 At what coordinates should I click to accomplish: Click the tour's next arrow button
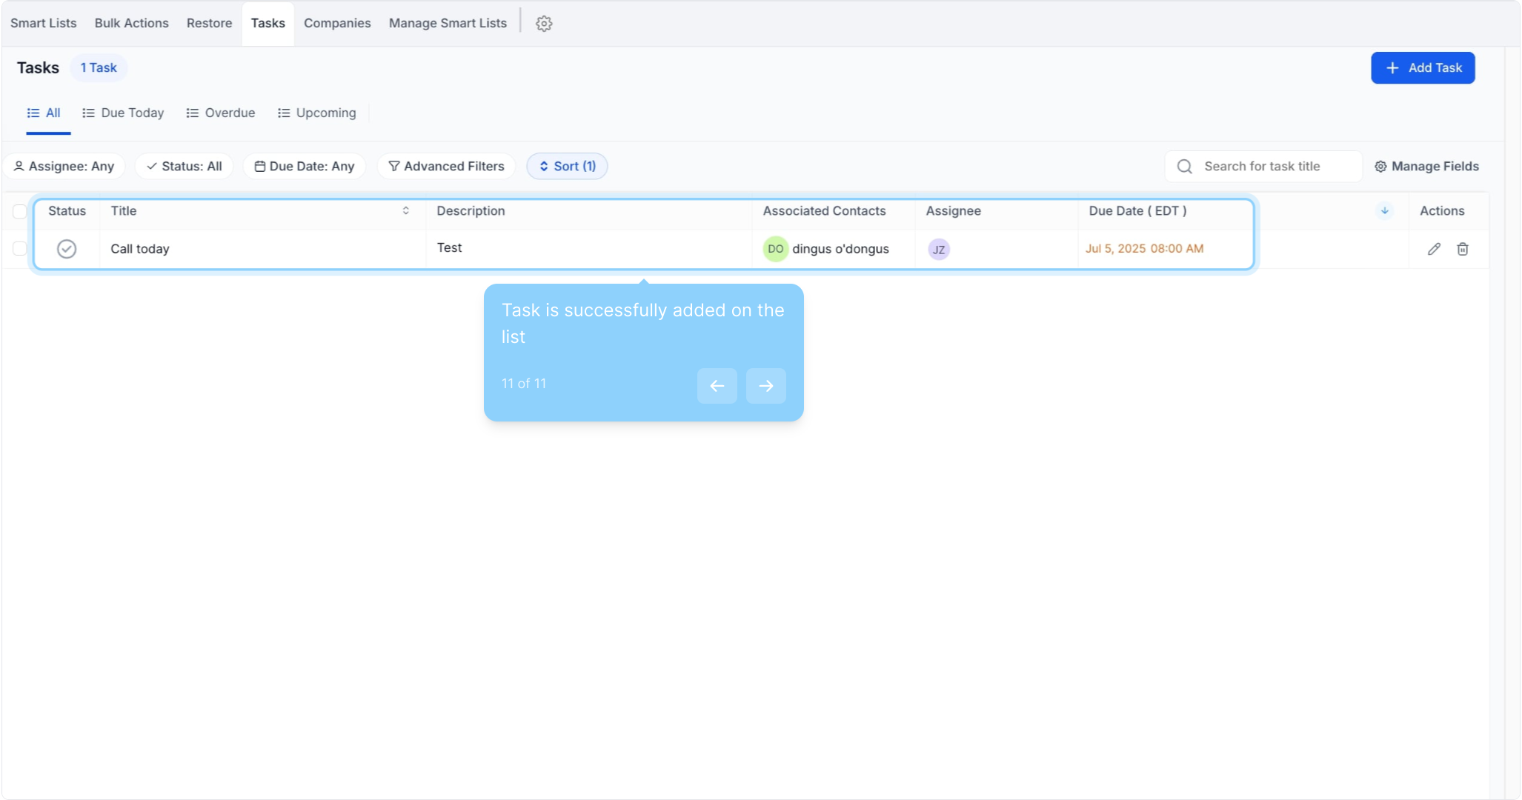point(765,385)
